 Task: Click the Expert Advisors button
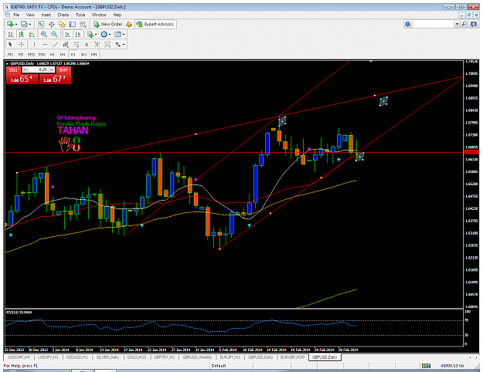[155, 24]
